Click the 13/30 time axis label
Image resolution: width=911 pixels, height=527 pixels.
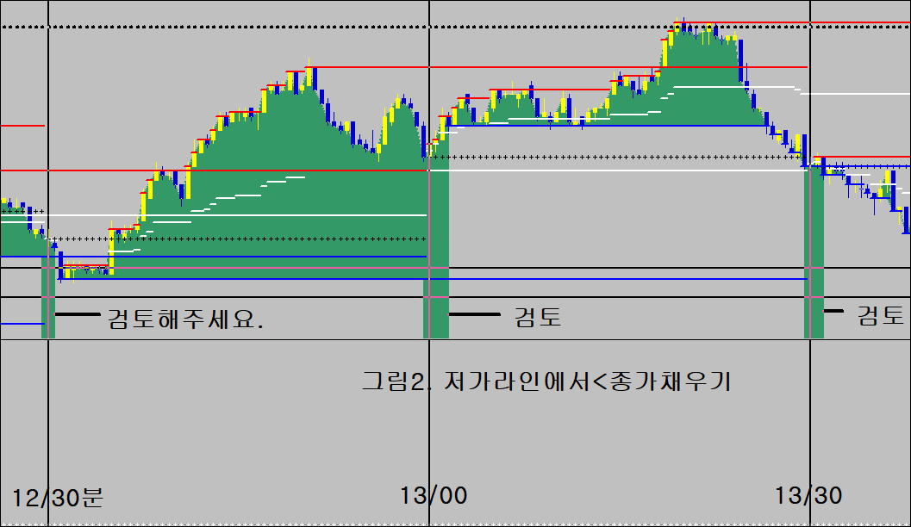808,496
